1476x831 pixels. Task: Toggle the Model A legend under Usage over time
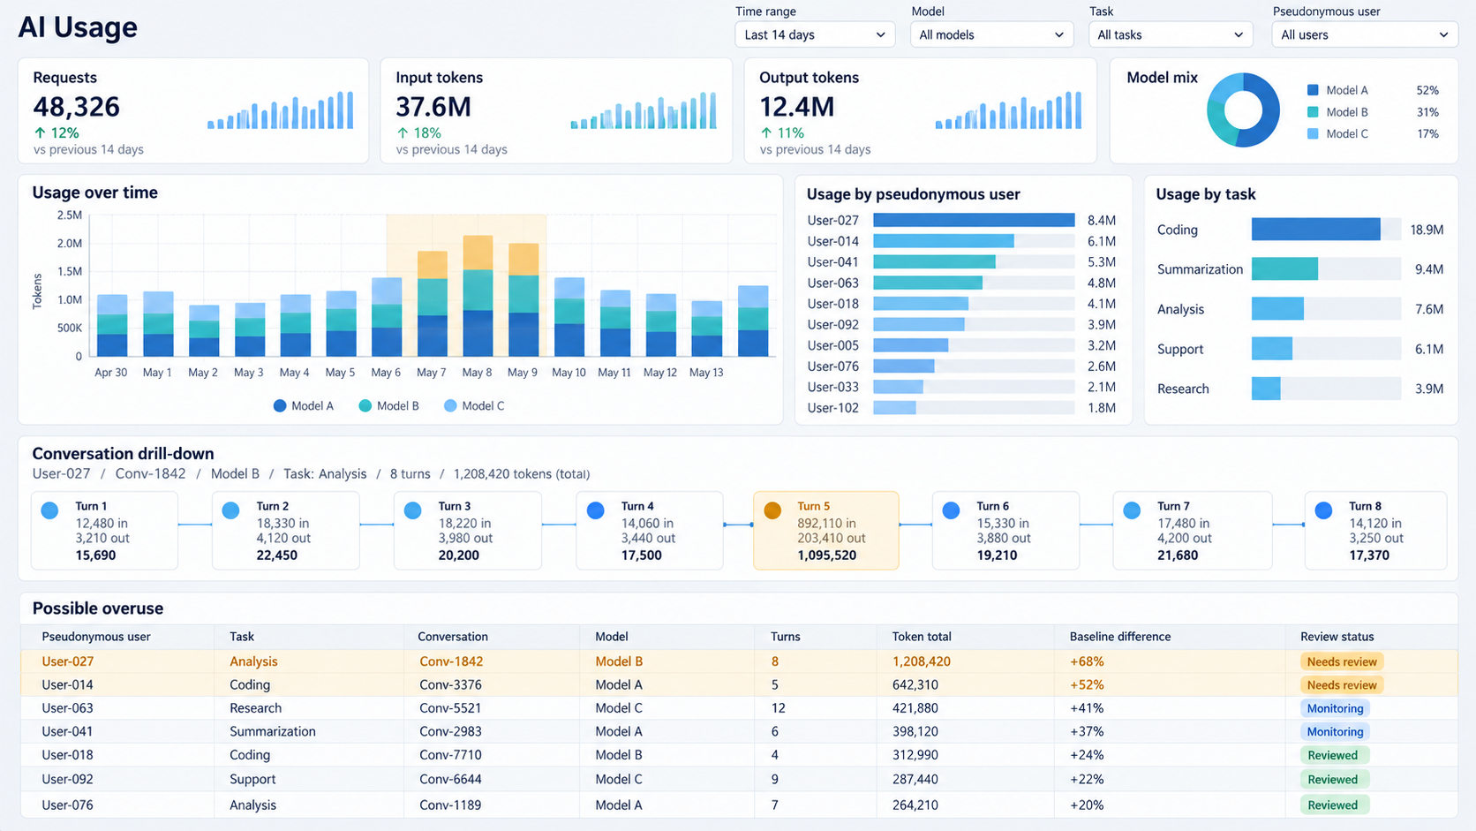pyautogui.click(x=304, y=406)
